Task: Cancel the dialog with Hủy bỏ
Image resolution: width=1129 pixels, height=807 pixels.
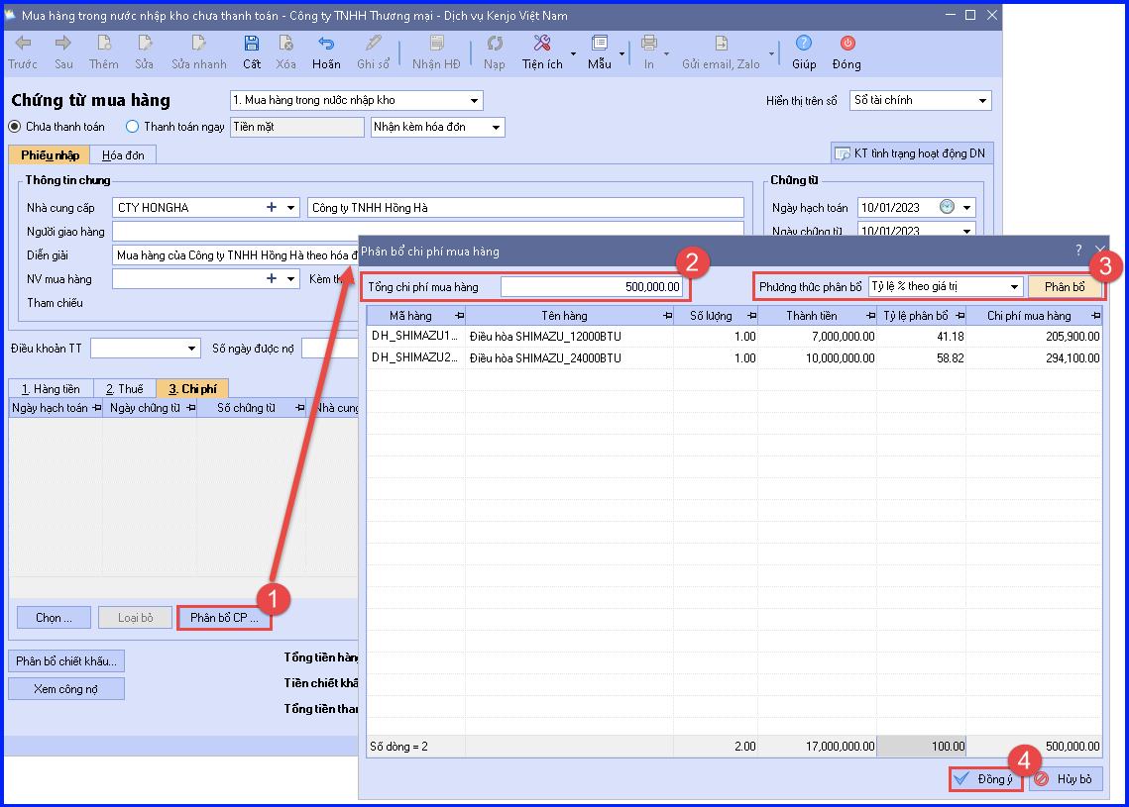Action: [x=1065, y=779]
